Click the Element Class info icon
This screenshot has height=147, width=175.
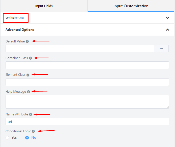coord(28,75)
